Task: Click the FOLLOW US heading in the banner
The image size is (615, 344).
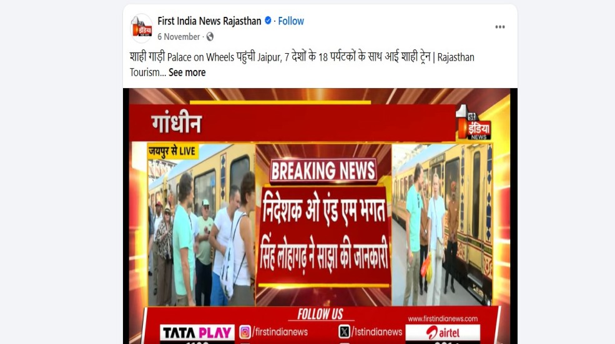Action: pyautogui.click(x=320, y=314)
